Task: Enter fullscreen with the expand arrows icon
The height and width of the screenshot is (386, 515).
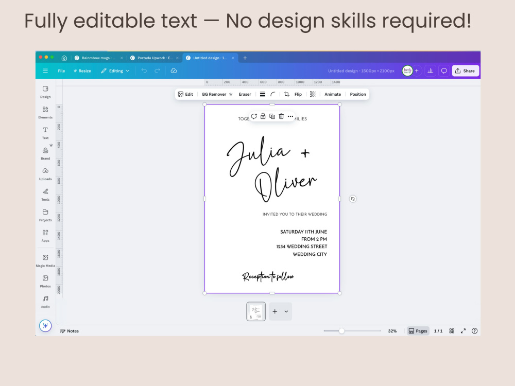Action: (463, 331)
